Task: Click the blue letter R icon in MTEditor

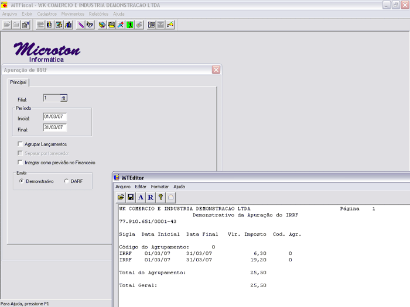Action: click(151, 198)
